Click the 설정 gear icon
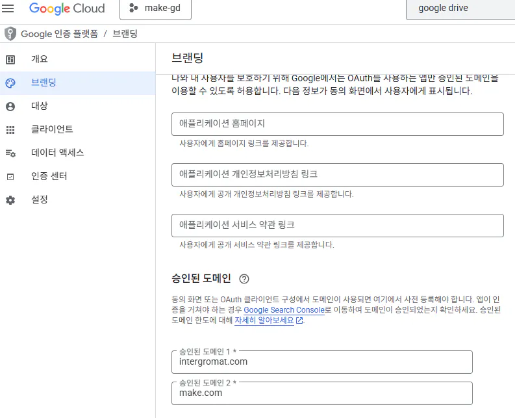Screen dimensions: 515x418 10,200
